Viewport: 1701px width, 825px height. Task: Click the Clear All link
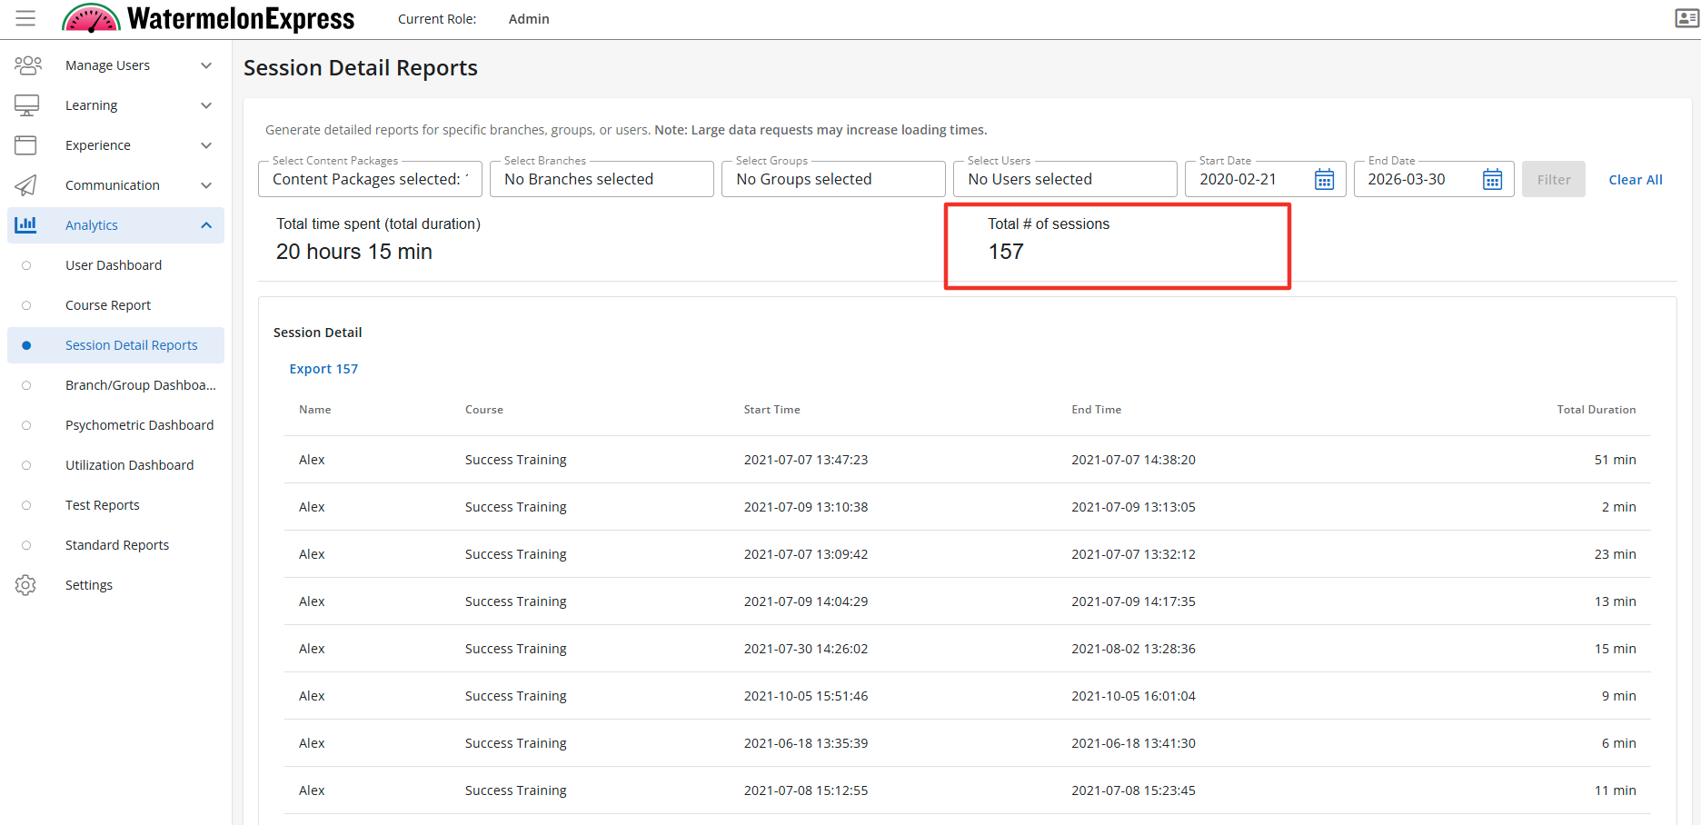pyautogui.click(x=1635, y=180)
